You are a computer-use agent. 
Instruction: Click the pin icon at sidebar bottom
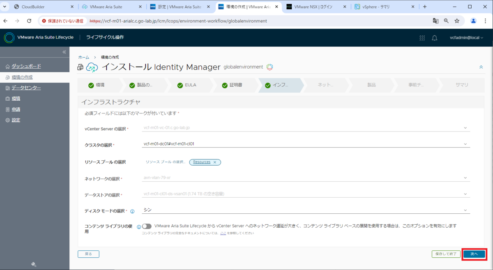pyautogui.click(x=34, y=264)
